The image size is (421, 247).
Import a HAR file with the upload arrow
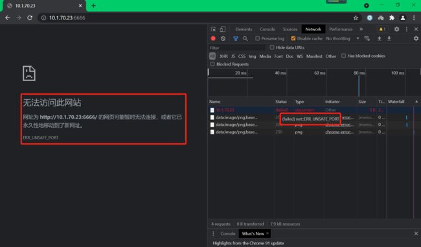380,38
